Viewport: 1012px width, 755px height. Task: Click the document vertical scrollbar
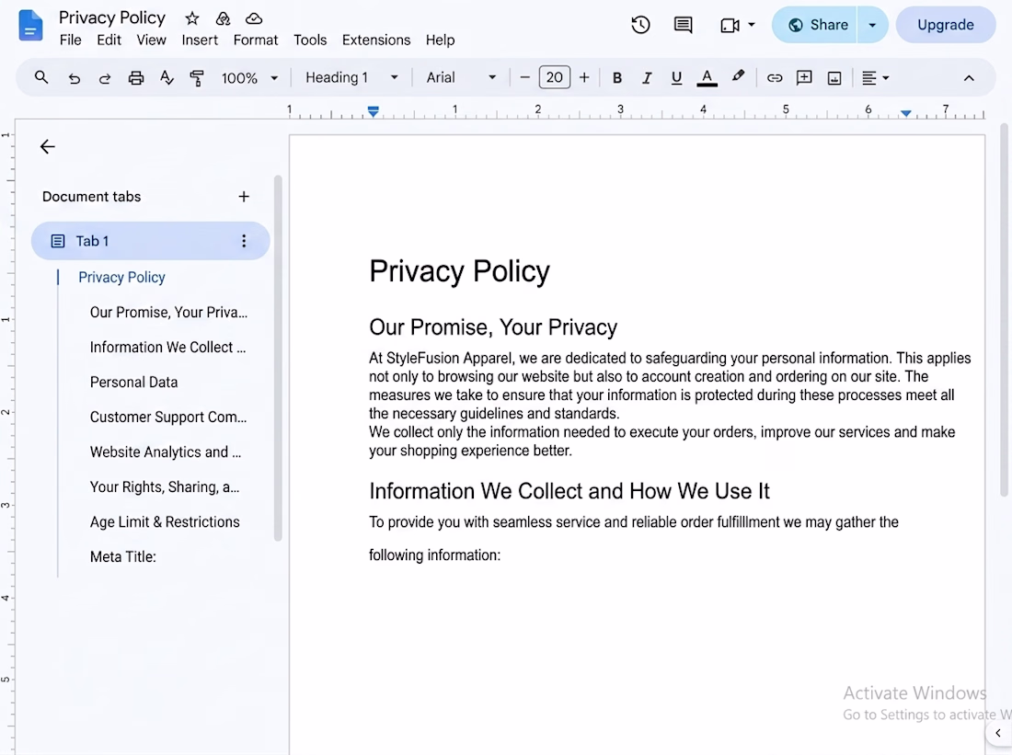click(x=1005, y=310)
